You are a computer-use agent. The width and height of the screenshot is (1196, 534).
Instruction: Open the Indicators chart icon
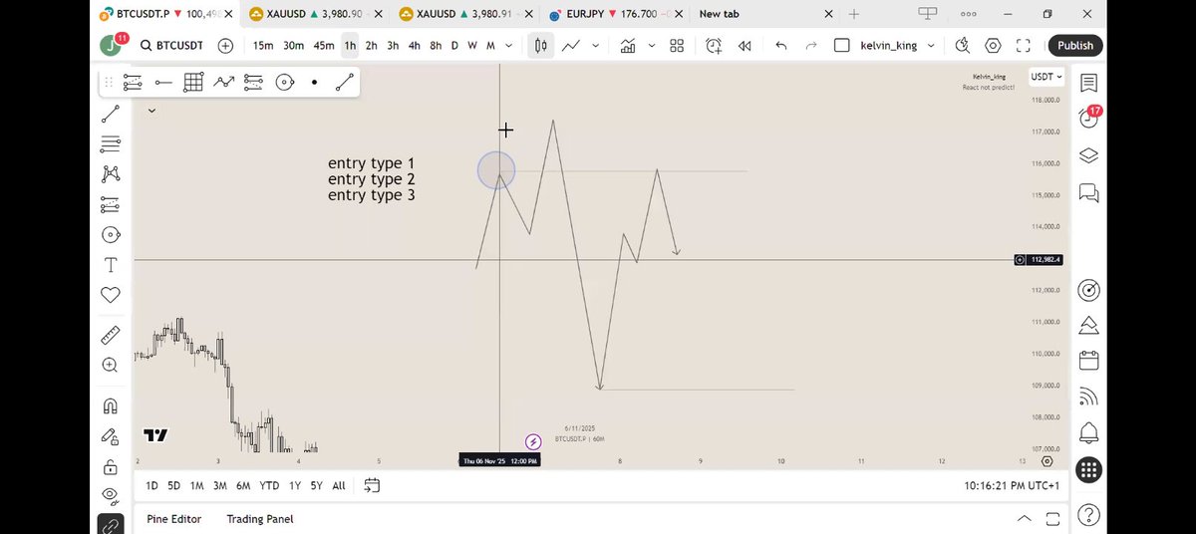(628, 46)
